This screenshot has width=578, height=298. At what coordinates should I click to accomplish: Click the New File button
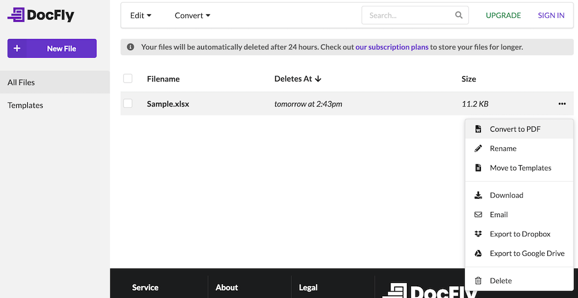[52, 49]
